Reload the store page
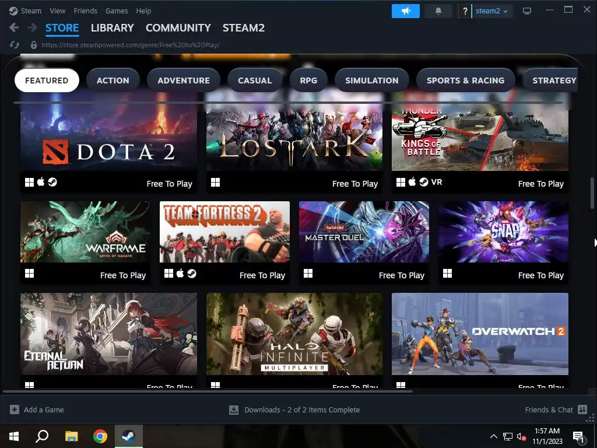This screenshot has height=448, width=597. (15, 45)
